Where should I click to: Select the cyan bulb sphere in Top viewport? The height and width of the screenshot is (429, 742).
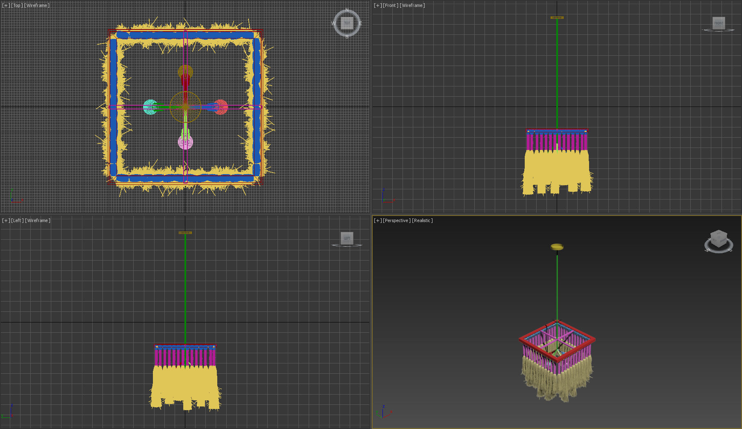(x=150, y=107)
